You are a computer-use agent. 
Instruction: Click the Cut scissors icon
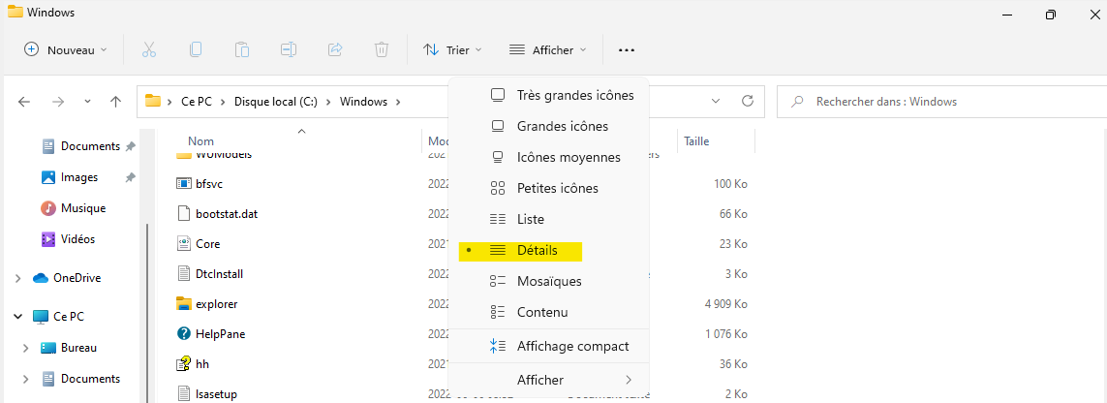(x=149, y=49)
